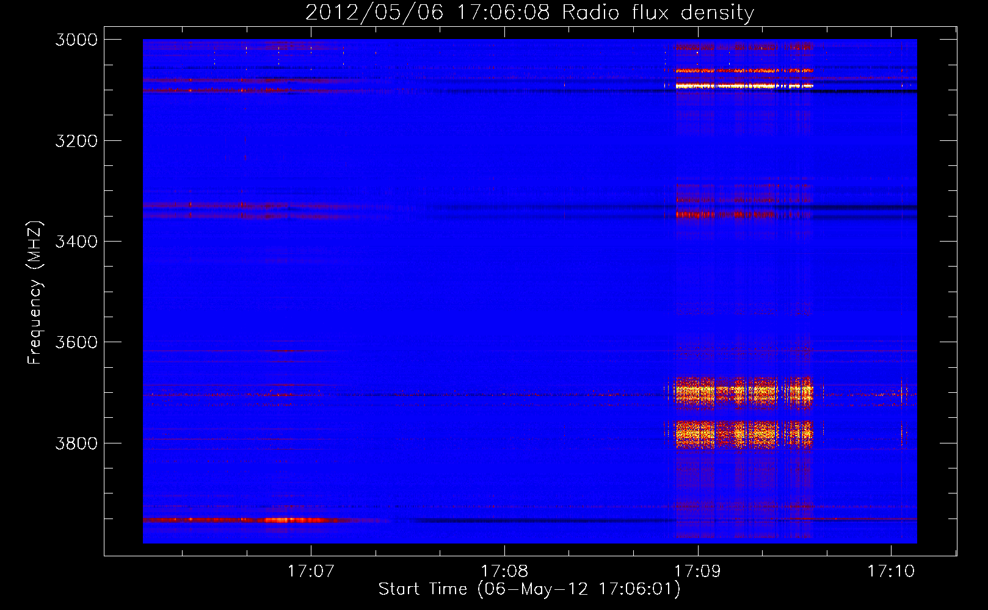Screen dimensions: 988x610
Task: Click the 3000 frequency axis label
Action: [x=76, y=40]
